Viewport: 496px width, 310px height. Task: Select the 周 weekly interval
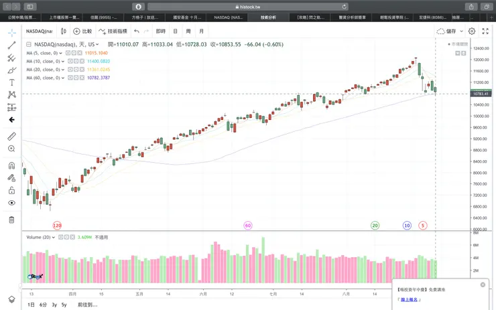[188, 31]
